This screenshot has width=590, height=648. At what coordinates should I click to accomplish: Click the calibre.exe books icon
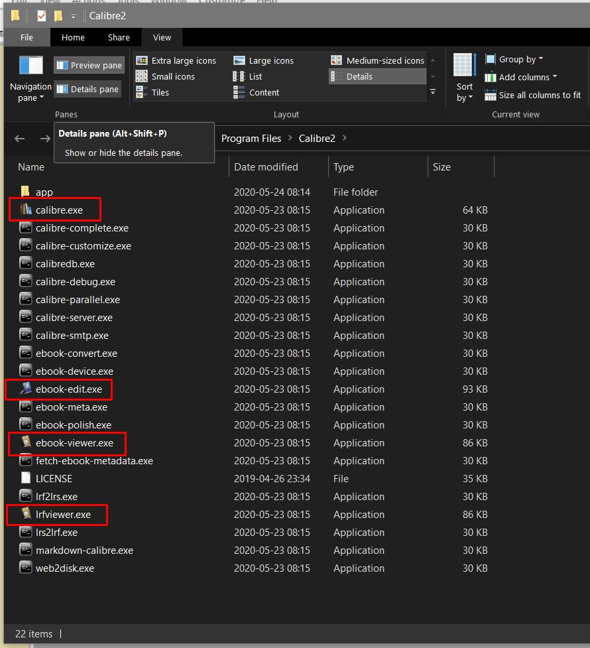[26, 210]
